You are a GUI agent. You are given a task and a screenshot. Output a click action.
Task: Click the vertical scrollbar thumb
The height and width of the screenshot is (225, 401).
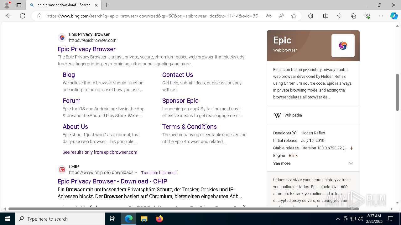pyautogui.click(x=397, y=92)
